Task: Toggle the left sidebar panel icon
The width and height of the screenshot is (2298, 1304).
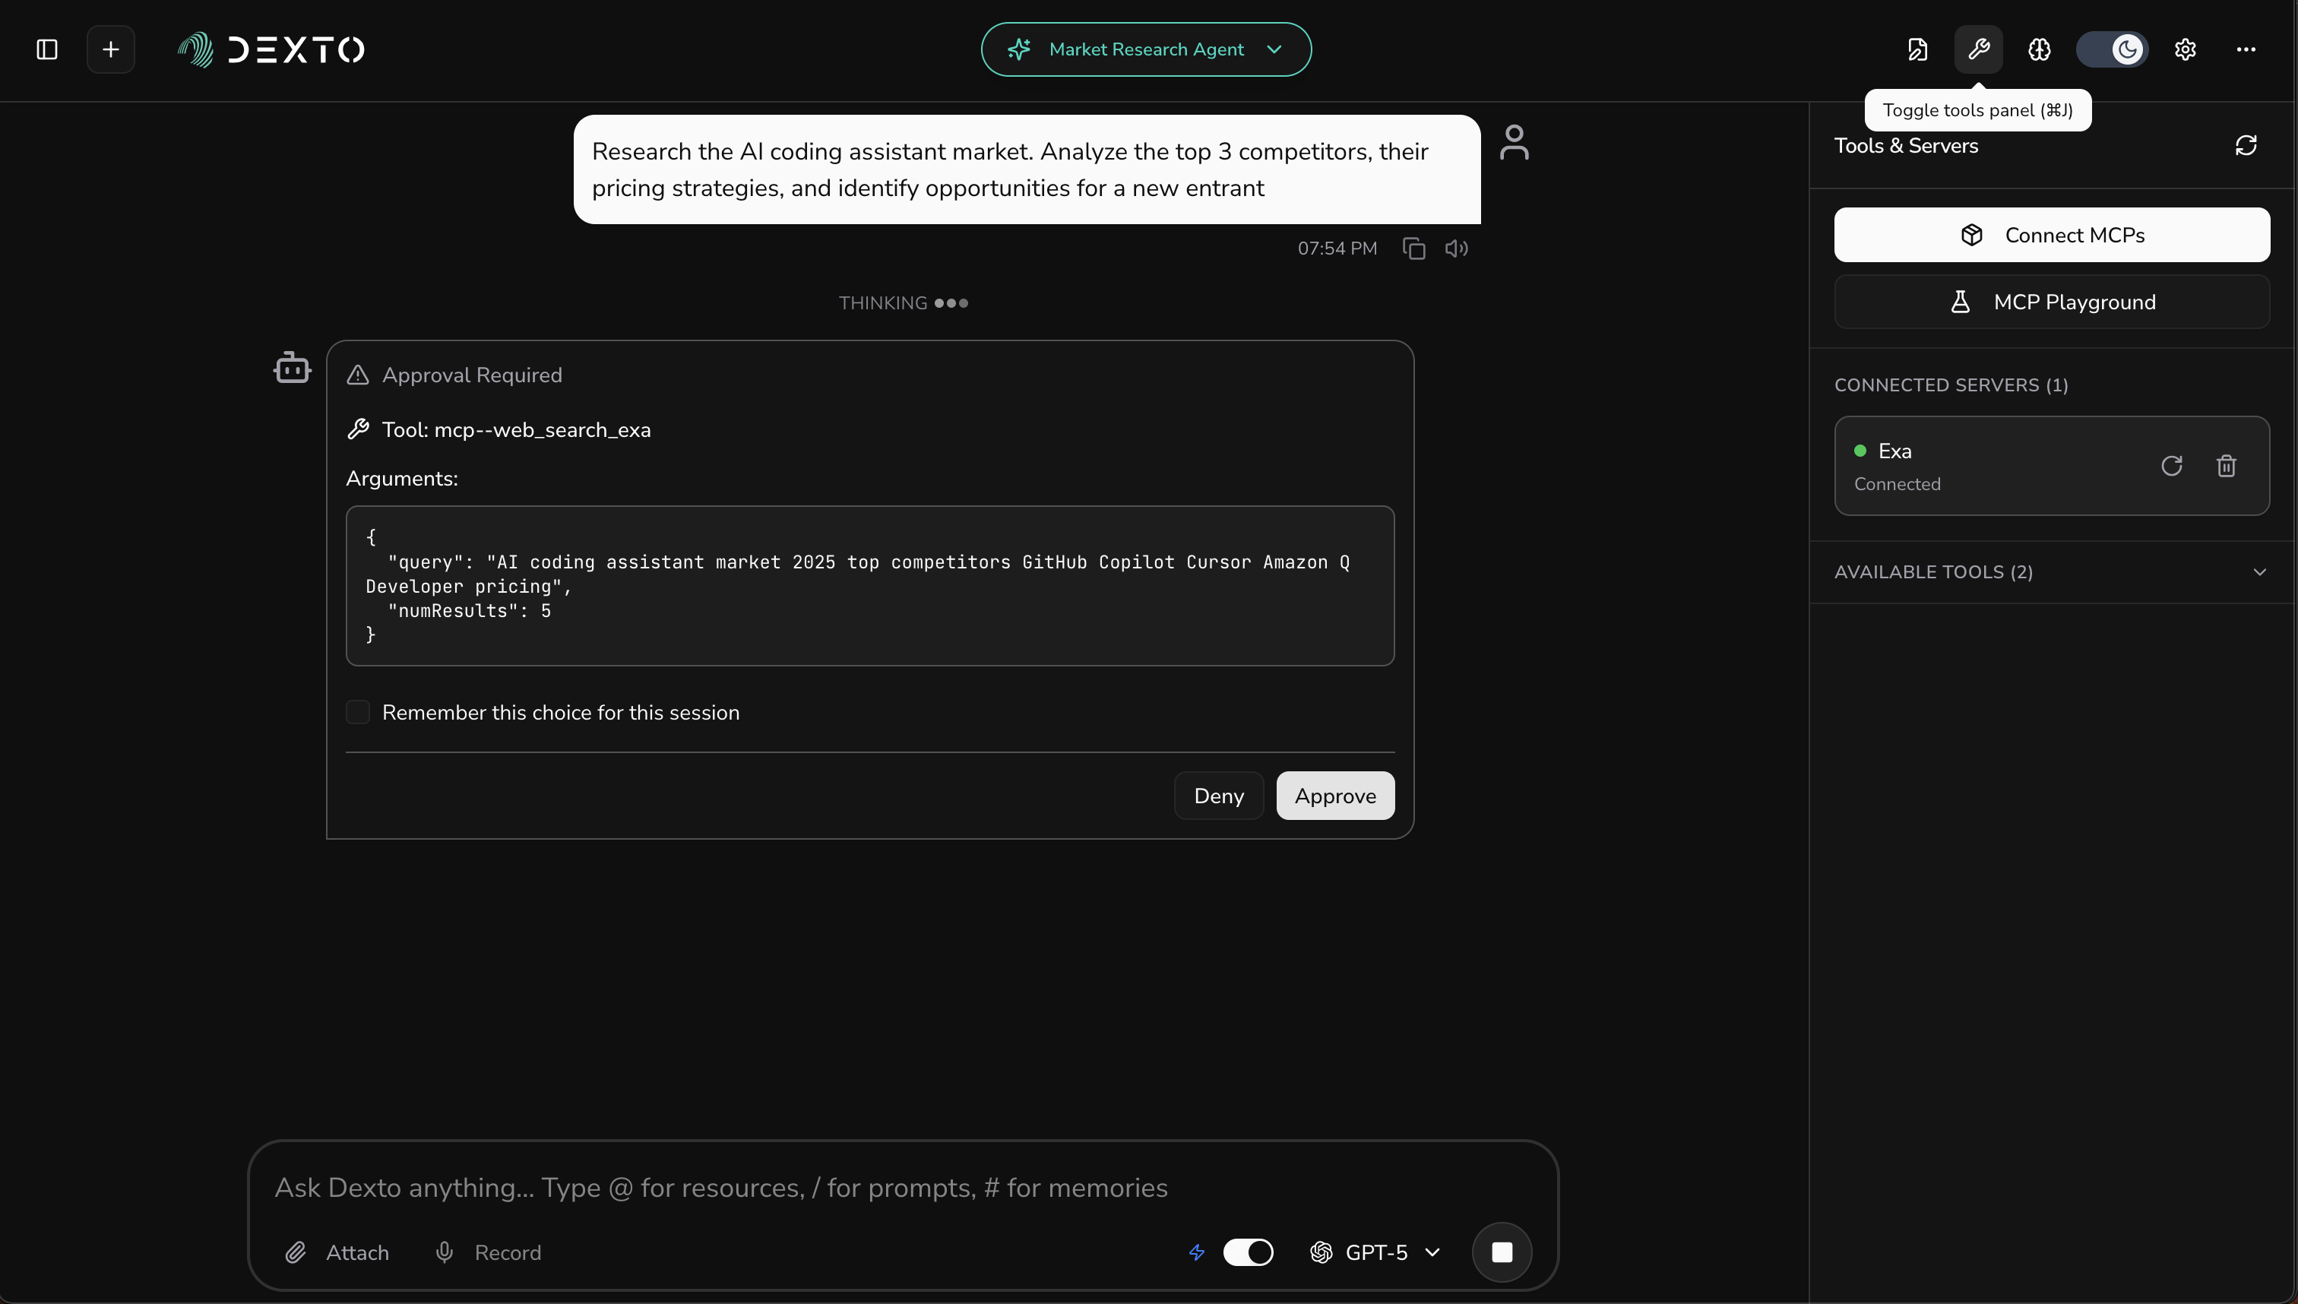Action: tap(46, 49)
